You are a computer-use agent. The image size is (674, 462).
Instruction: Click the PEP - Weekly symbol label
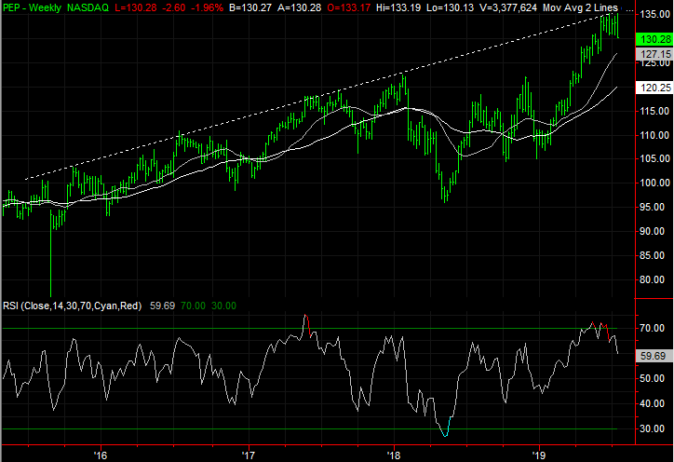tap(32, 7)
